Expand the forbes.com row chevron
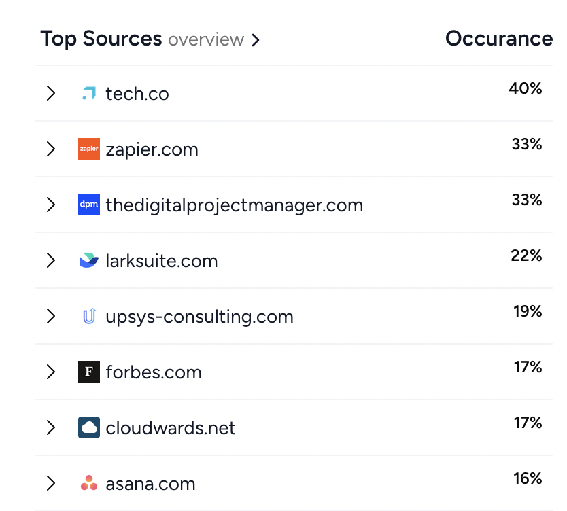The height and width of the screenshot is (511, 567). pos(51,372)
